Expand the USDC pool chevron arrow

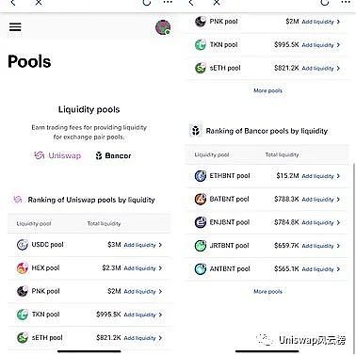click(160, 245)
